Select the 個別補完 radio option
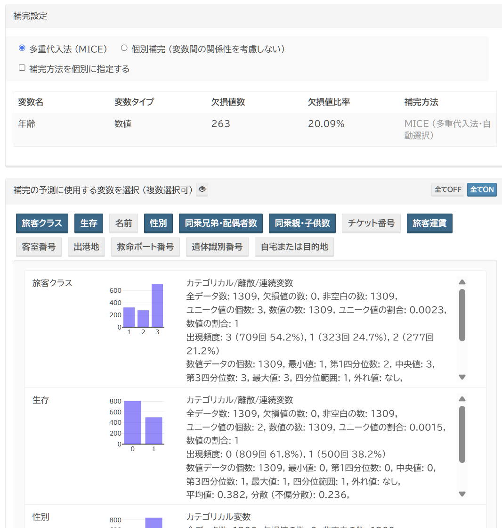The width and height of the screenshot is (502, 528). (124, 48)
